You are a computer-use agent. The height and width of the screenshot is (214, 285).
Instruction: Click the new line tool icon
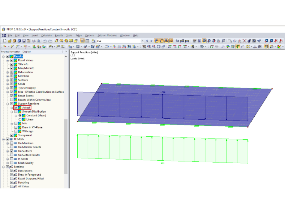12,47
